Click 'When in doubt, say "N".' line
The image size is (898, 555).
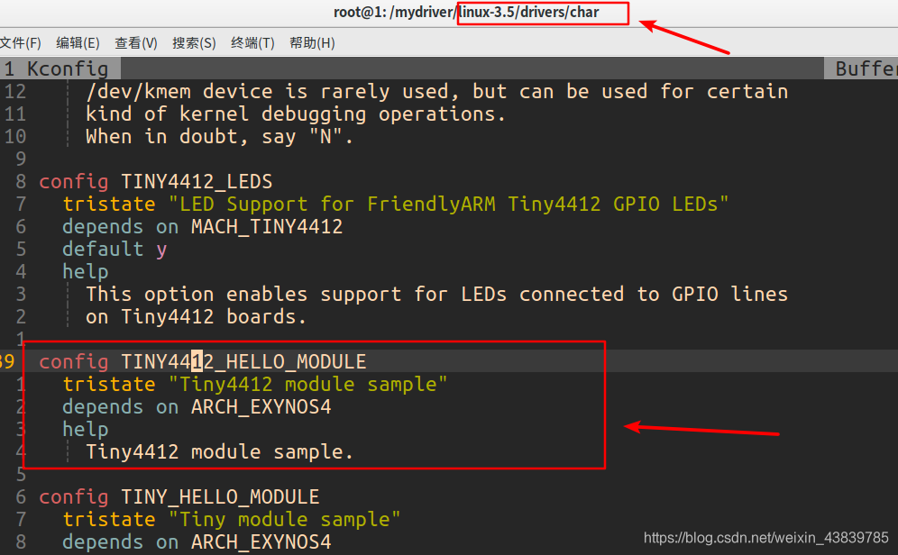click(220, 136)
